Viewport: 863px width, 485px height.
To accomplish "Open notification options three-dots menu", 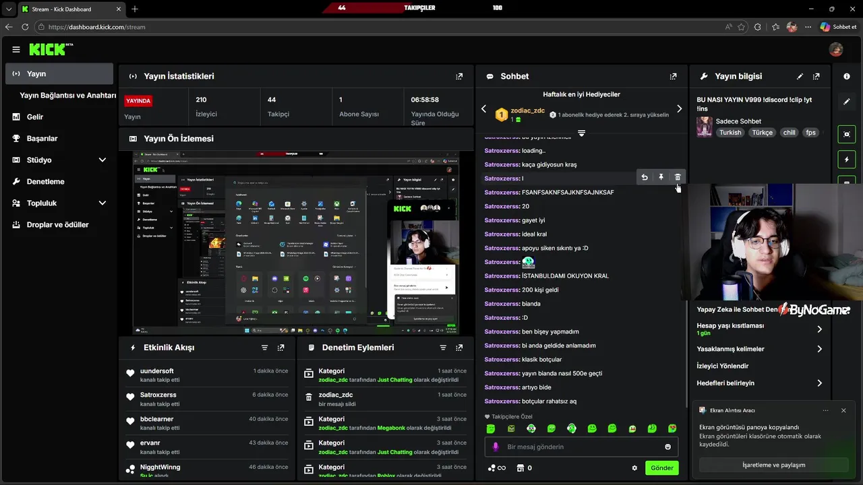I will 826,410.
